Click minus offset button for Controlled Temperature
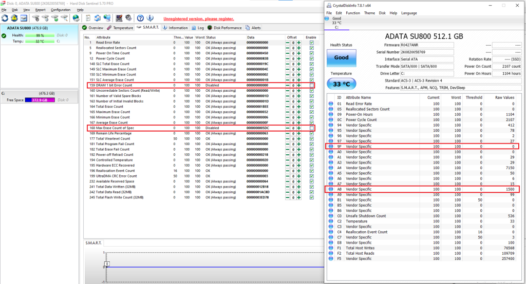 coord(288,160)
